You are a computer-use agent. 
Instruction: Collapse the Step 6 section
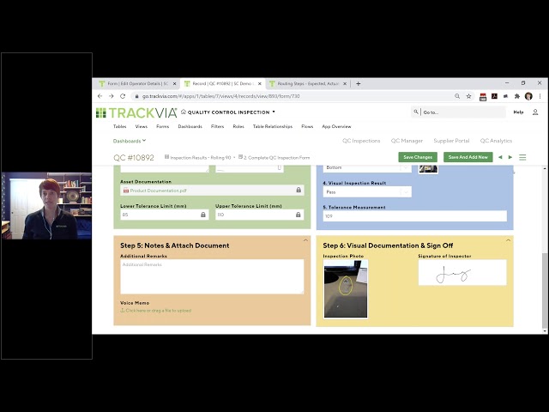508,240
